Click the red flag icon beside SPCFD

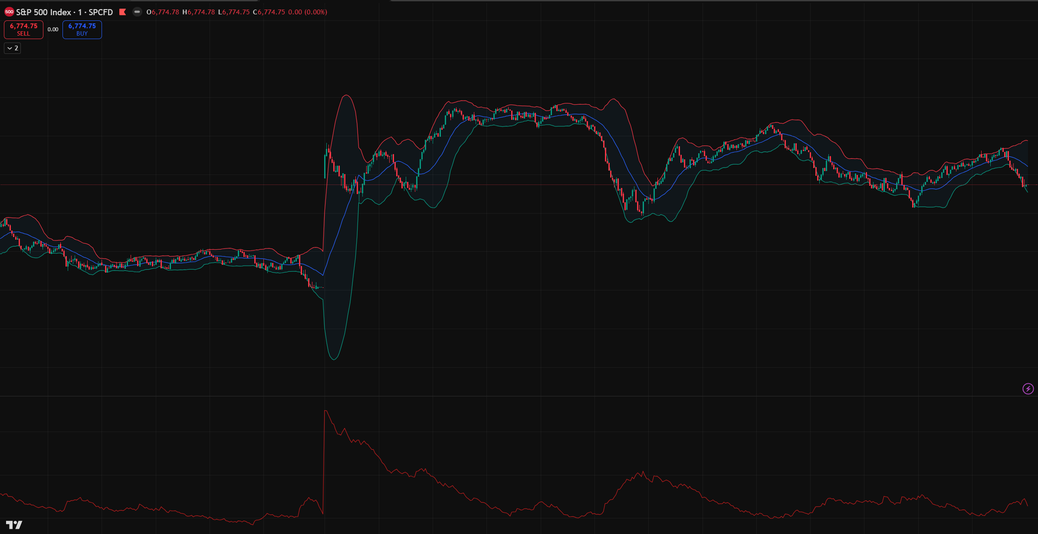(123, 12)
